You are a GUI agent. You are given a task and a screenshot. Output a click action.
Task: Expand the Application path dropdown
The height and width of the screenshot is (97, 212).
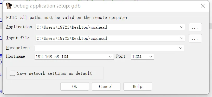[182, 27]
